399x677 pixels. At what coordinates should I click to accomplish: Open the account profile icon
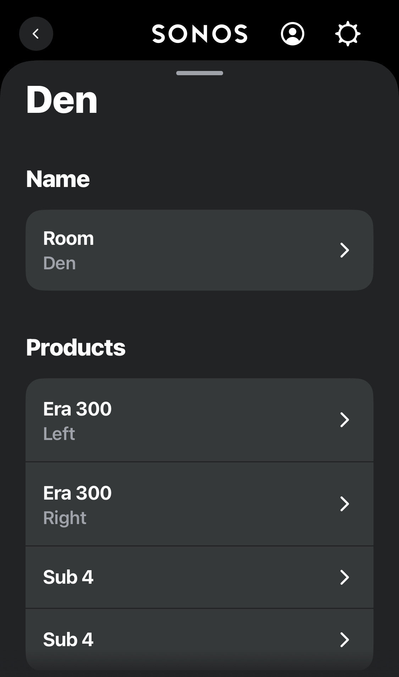click(292, 34)
